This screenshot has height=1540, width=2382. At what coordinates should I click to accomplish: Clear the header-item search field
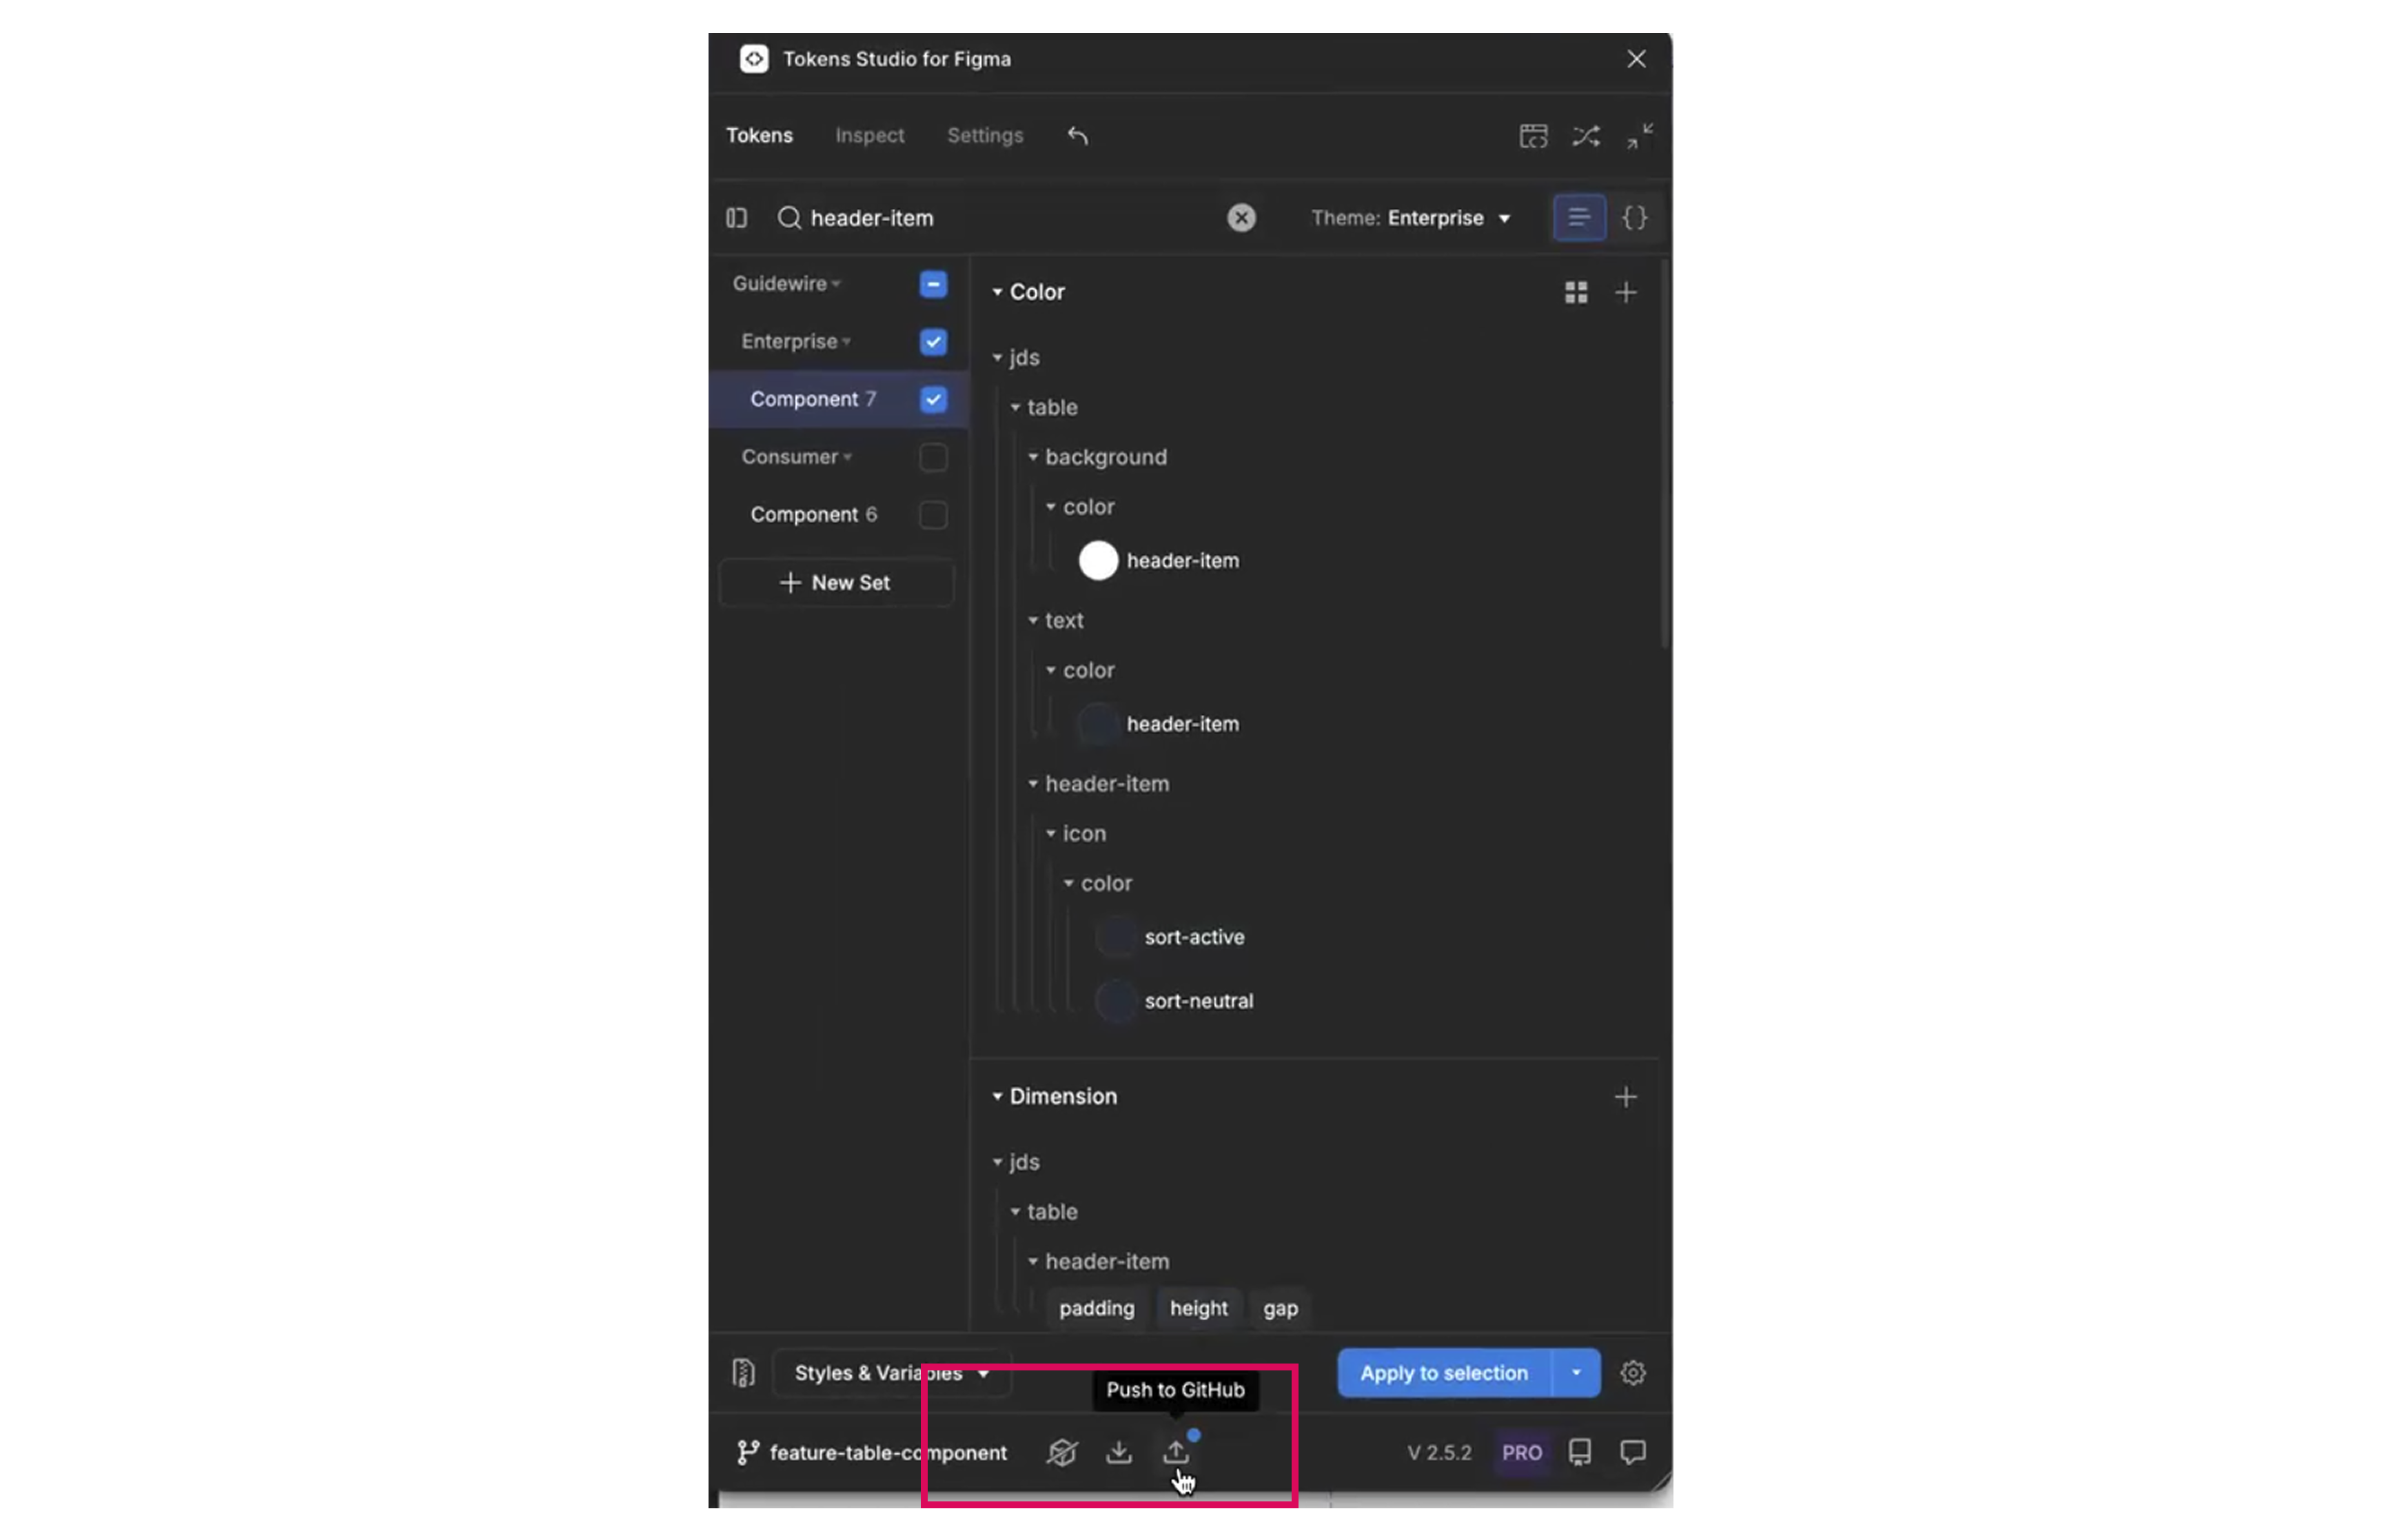click(1241, 218)
